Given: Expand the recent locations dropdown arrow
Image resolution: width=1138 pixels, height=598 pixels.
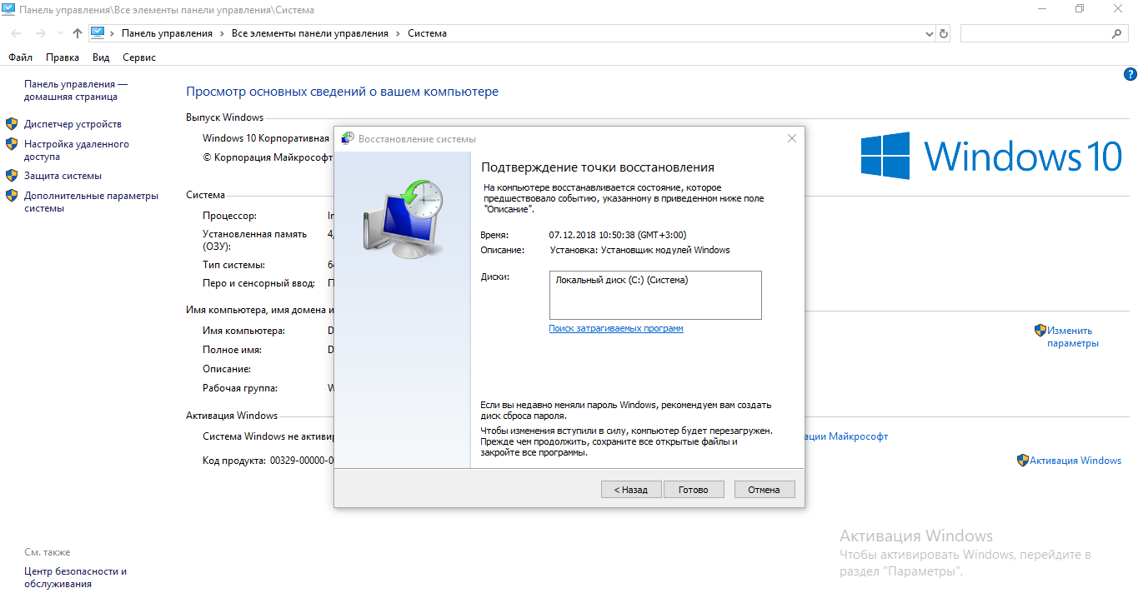Looking at the screenshot, I should (59, 33).
